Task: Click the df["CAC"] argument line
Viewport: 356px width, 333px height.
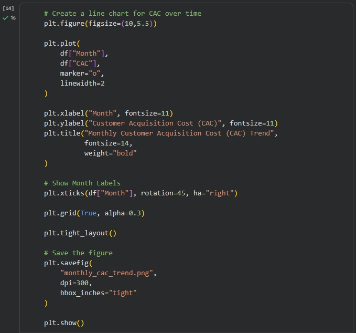Action: pos(80,64)
